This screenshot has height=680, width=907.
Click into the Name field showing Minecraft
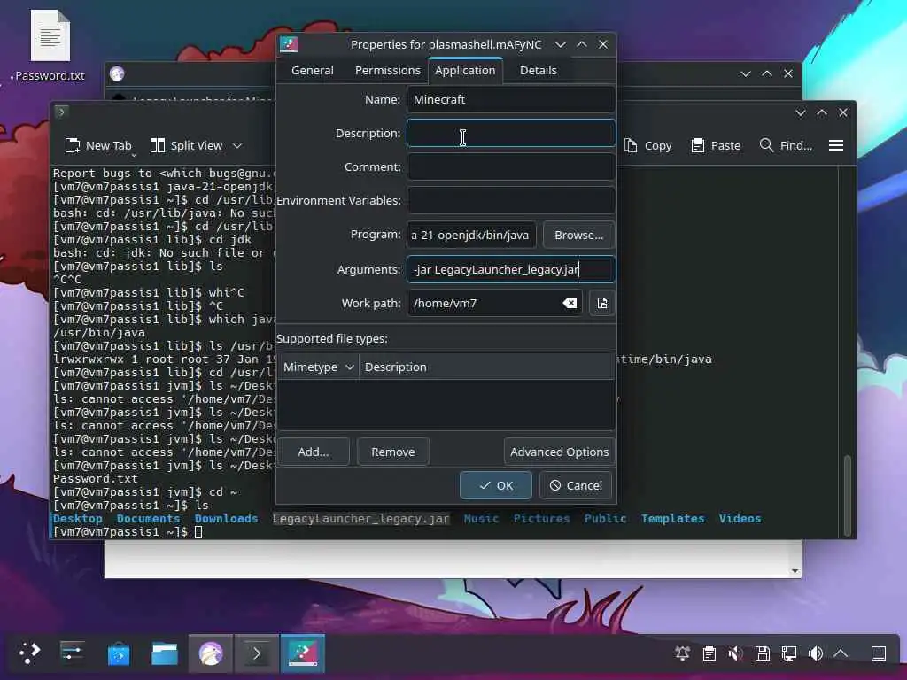click(x=511, y=99)
